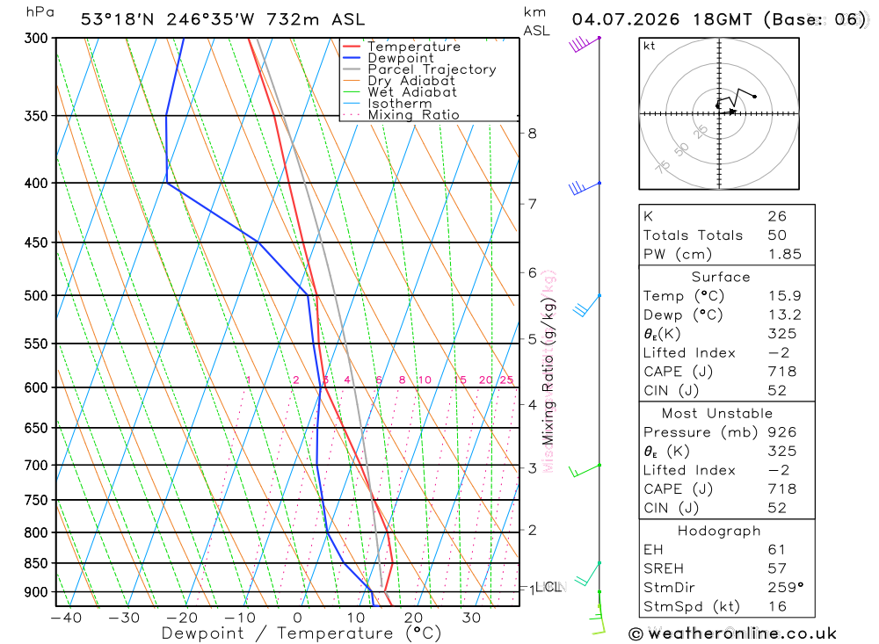Select the 'Wet Adiabat' legend entry
The height and width of the screenshot is (644, 879).
412,92
